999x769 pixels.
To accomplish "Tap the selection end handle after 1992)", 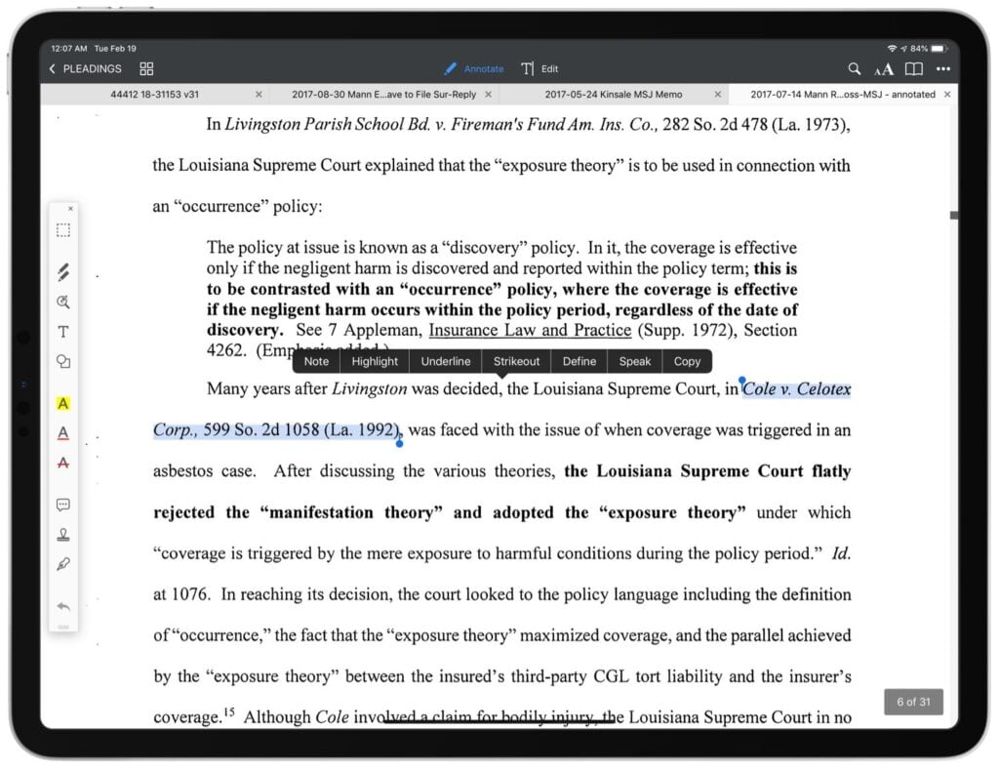I will pos(399,441).
